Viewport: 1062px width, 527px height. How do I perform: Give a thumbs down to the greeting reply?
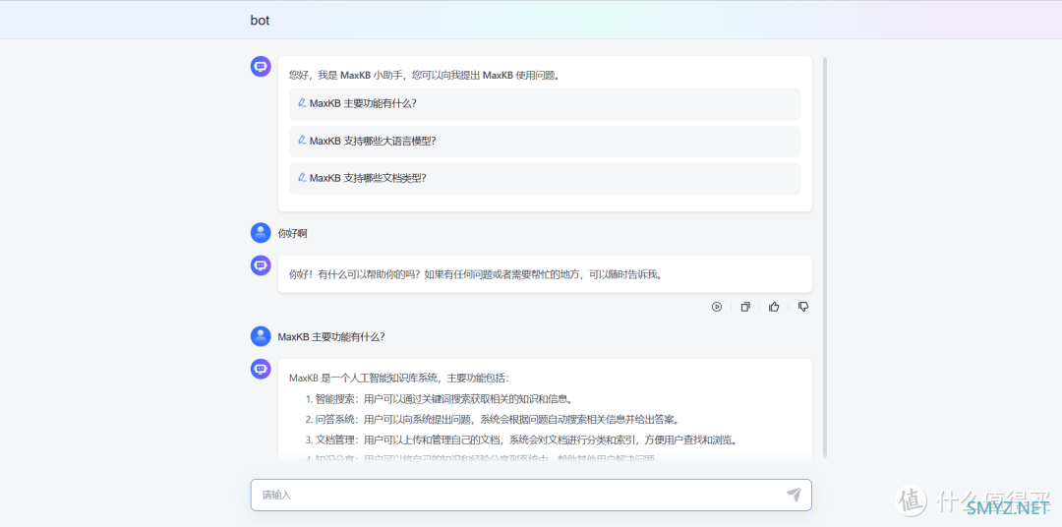point(803,307)
